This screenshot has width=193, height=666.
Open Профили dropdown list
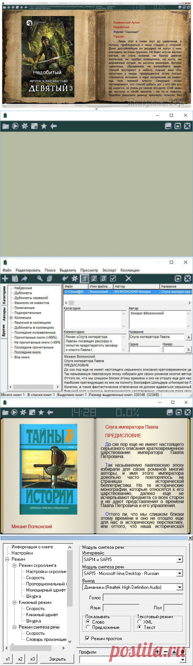pos(183,660)
